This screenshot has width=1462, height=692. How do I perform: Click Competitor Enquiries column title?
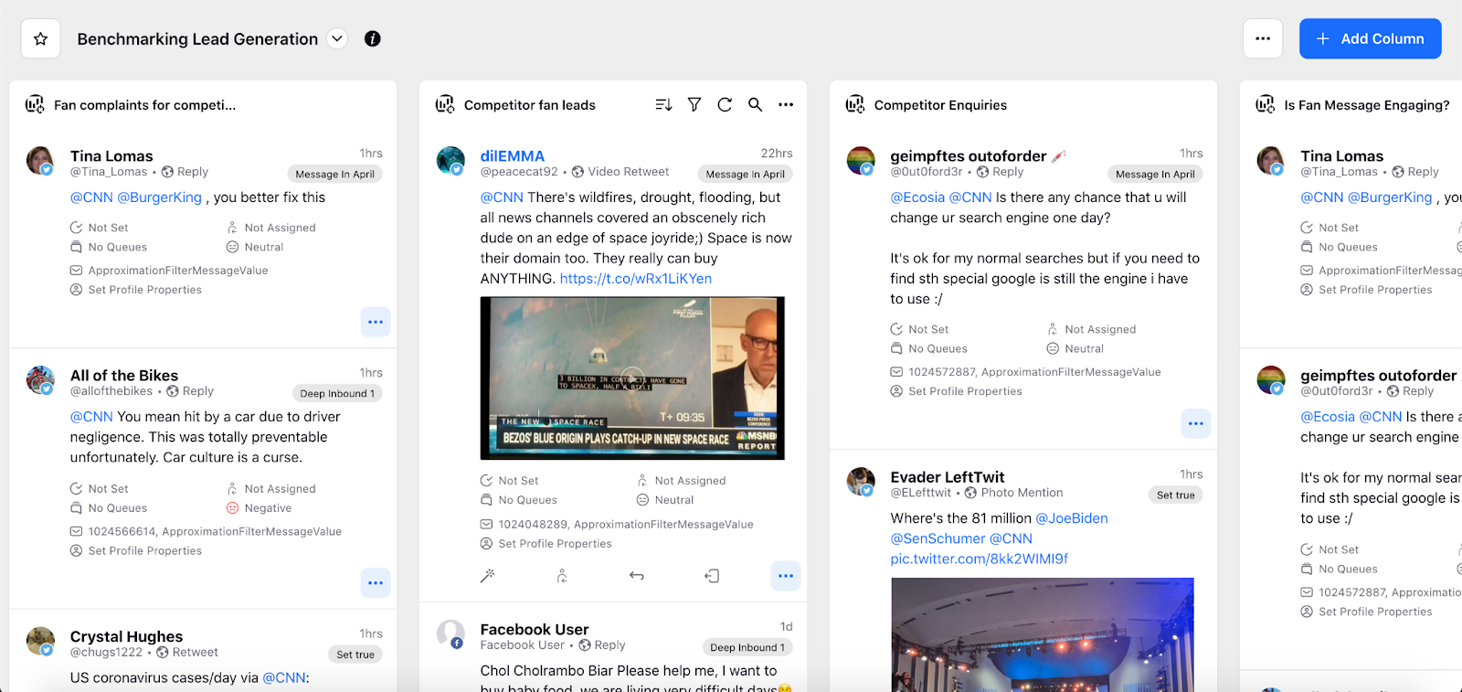click(x=940, y=105)
